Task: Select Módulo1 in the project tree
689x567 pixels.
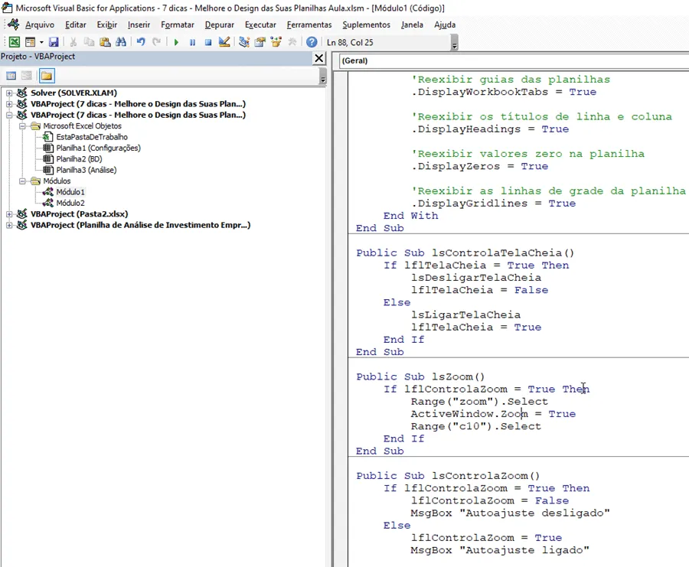Action: click(70, 192)
